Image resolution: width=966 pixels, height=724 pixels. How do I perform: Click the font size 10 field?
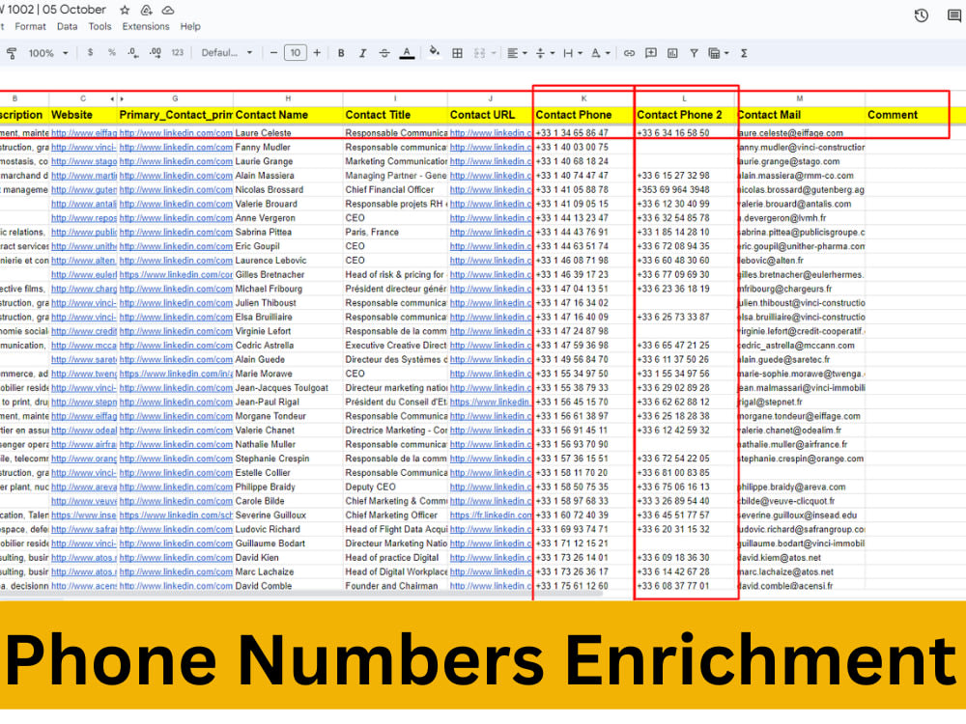pos(295,53)
